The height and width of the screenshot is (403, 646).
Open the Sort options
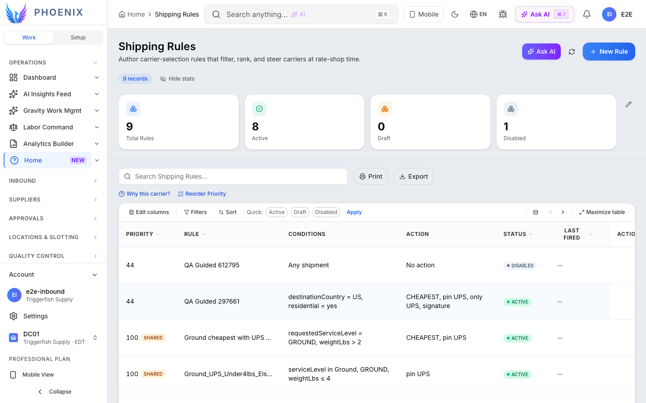tap(227, 212)
